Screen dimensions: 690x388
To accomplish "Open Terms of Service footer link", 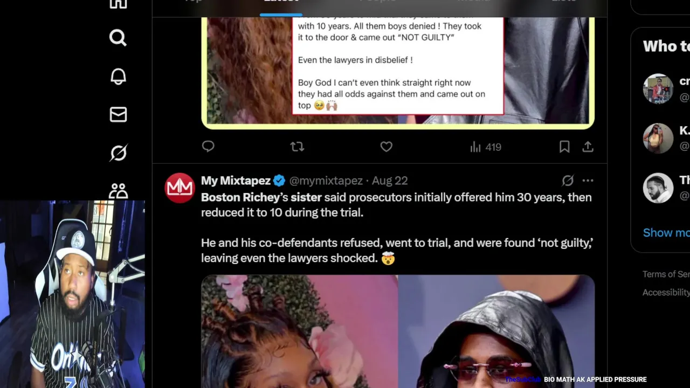I will click(666, 274).
